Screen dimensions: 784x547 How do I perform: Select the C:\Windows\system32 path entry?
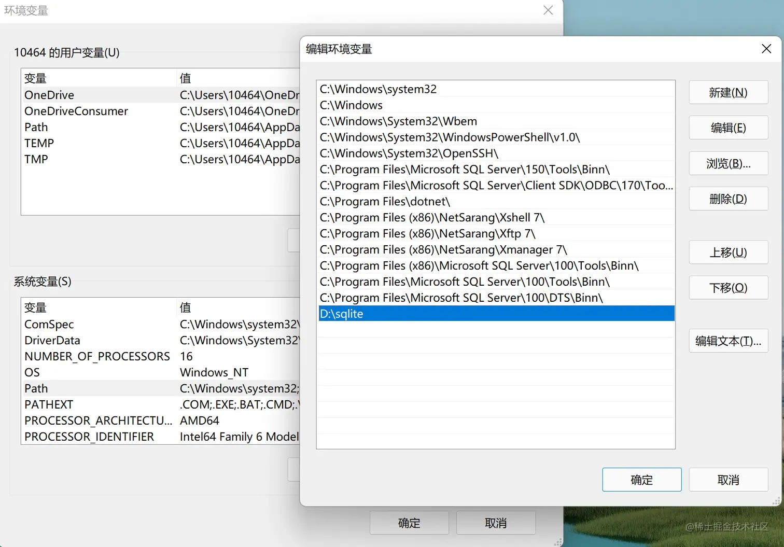pyautogui.click(x=496, y=89)
